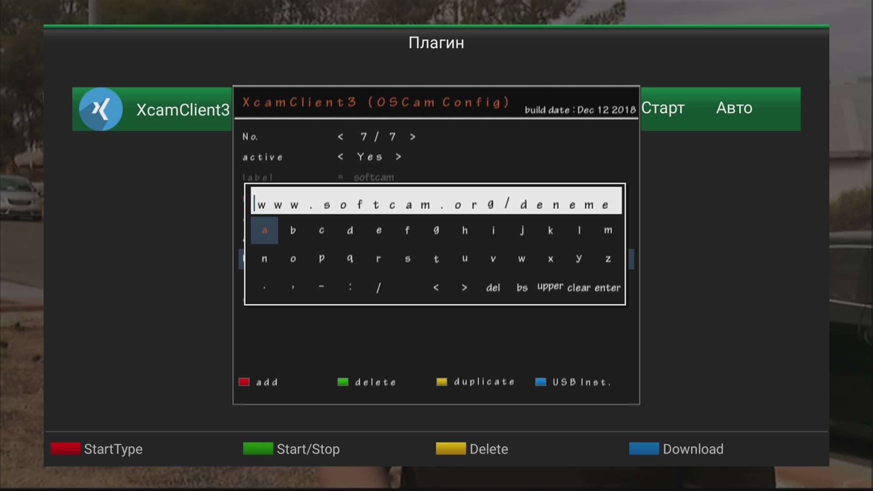Select the 'bs' backspace key

pyautogui.click(x=522, y=287)
